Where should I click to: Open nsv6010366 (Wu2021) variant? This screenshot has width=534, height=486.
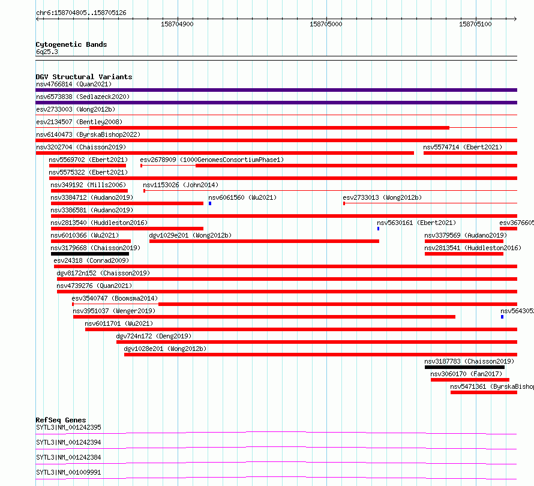[x=85, y=235]
